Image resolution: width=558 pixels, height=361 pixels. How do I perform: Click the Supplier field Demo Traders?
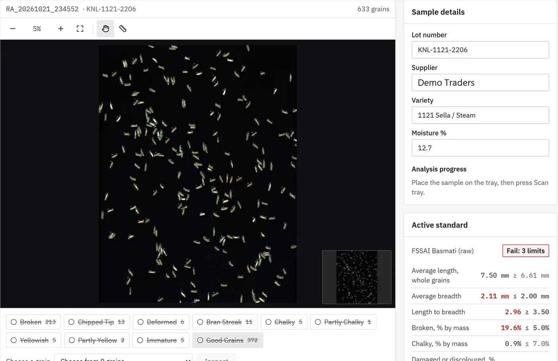pyautogui.click(x=480, y=83)
